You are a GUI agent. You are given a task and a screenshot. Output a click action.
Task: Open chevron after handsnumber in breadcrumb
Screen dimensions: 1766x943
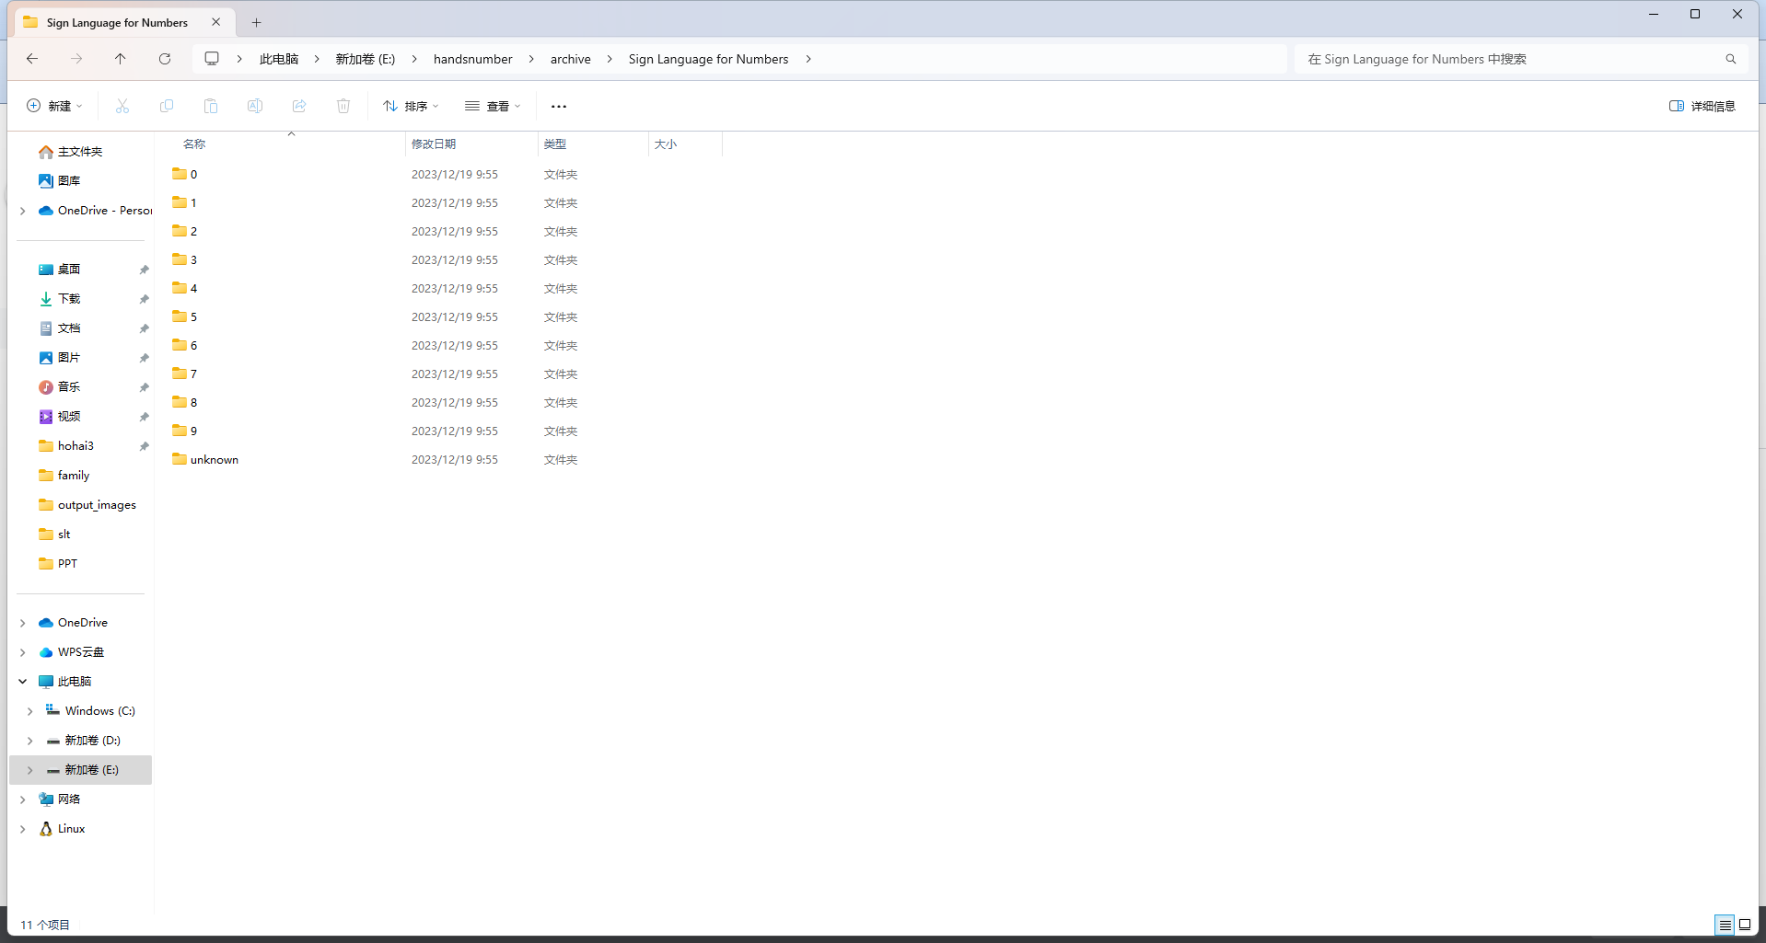(531, 59)
